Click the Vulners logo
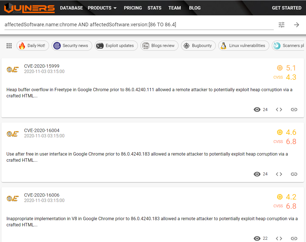 29,8
